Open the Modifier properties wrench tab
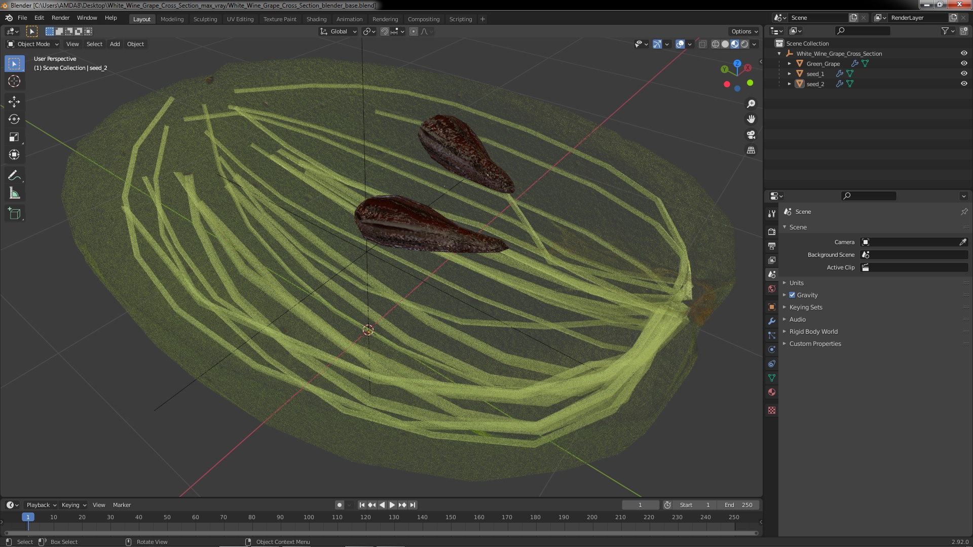This screenshot has height=547, width=973. [x=772, y=321]
